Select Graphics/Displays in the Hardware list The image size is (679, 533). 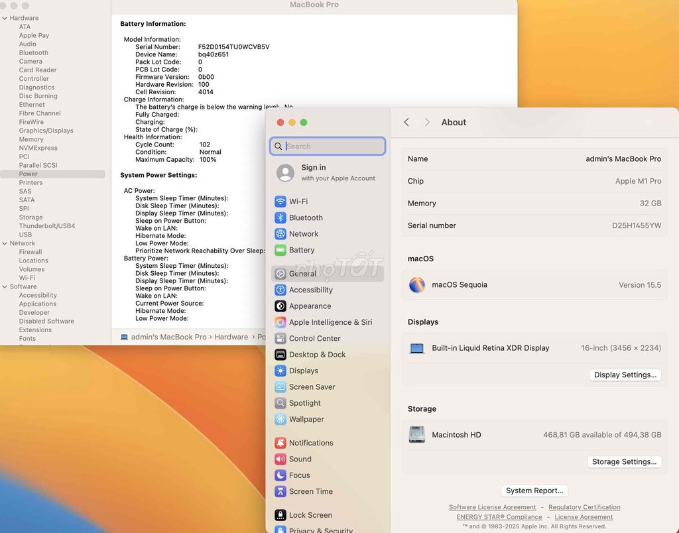46,131
